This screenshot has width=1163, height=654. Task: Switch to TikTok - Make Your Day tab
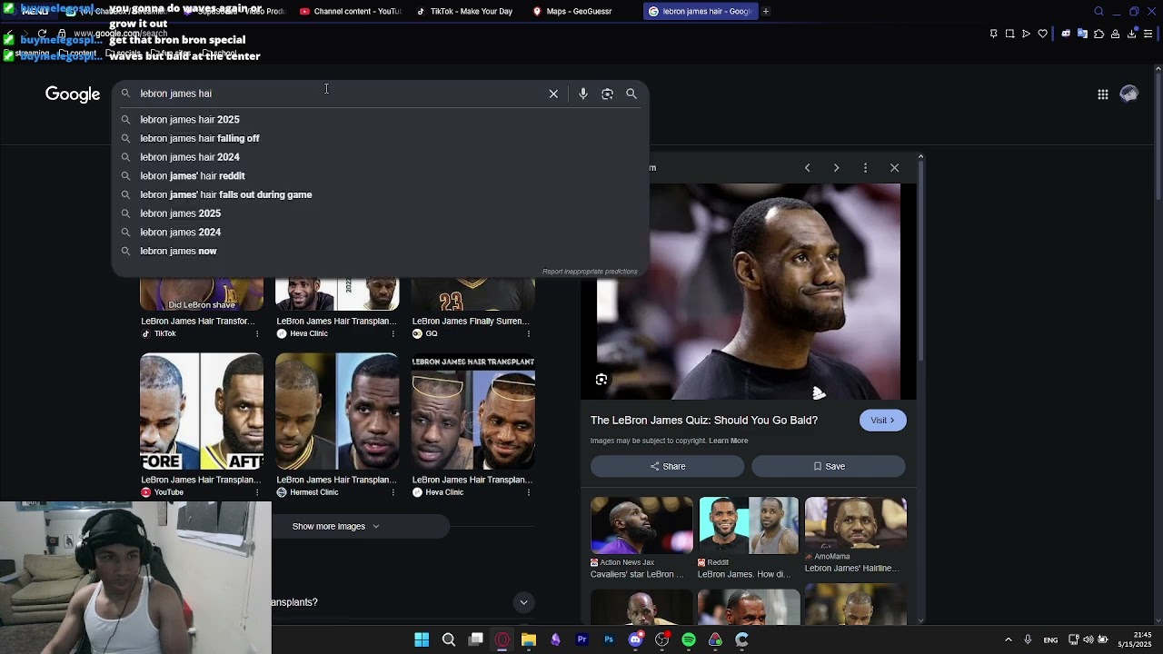(465, 11)
